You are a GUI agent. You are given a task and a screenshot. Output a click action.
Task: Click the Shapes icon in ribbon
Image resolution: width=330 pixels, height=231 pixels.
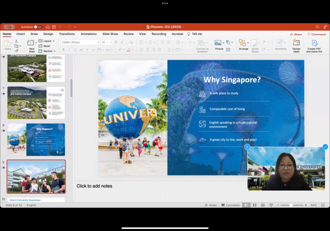pyautogui.click(x=228, y=42)
